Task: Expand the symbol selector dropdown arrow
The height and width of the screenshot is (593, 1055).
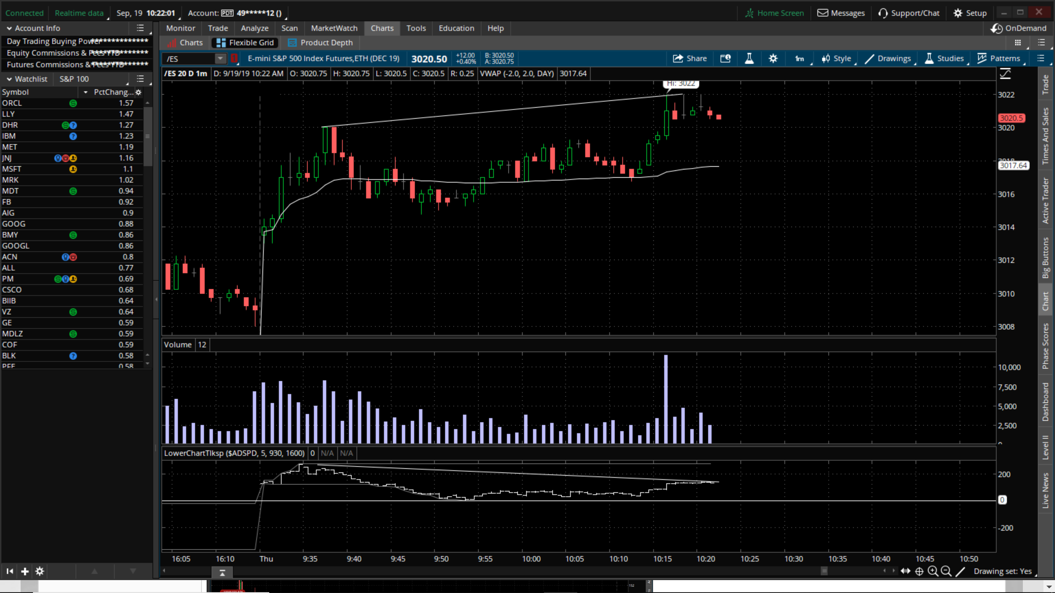Action: (220, 58)
